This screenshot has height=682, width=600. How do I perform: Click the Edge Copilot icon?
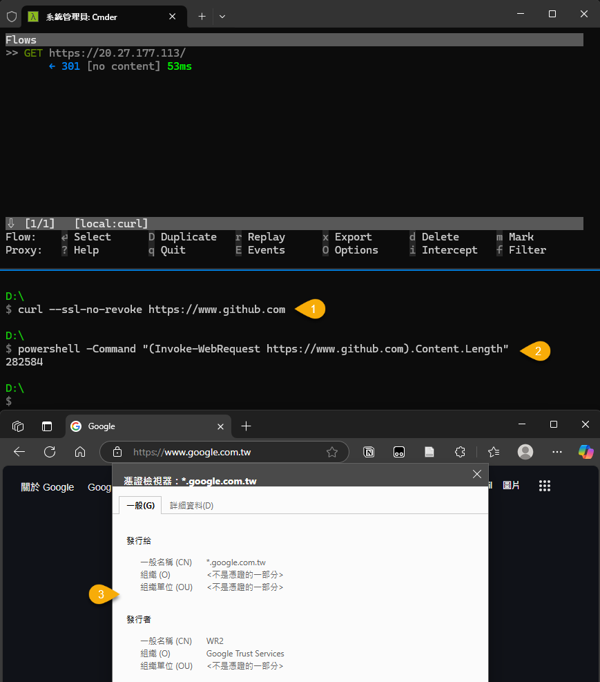pos(586,452)
